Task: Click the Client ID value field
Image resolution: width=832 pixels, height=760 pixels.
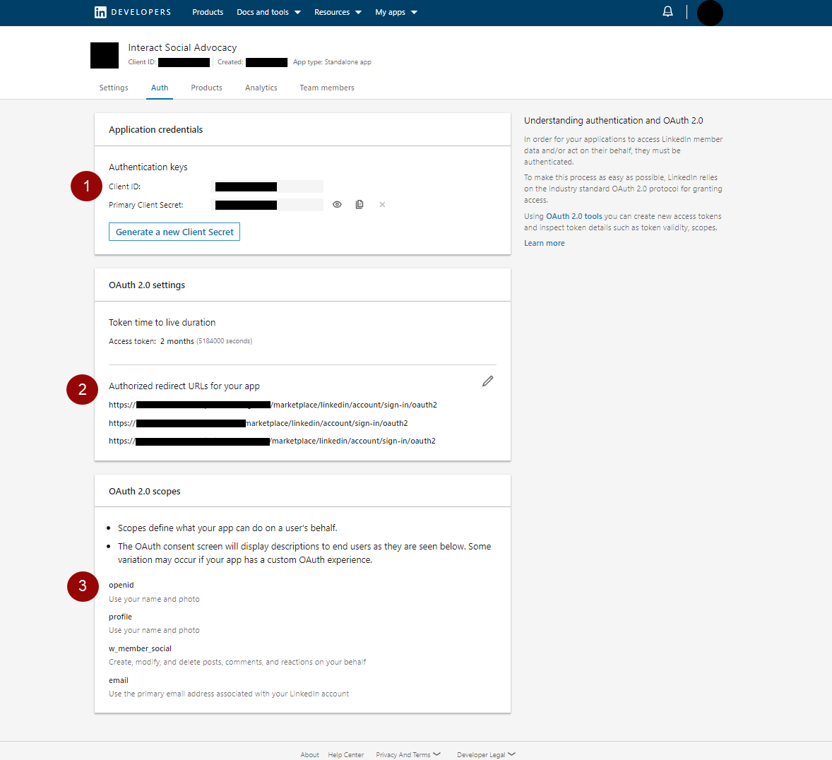Action: 267,186
